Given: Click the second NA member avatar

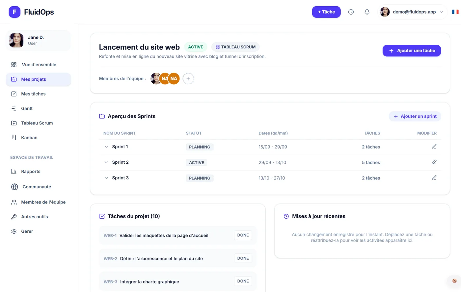Looking at the screenshot, I should 174,79.
